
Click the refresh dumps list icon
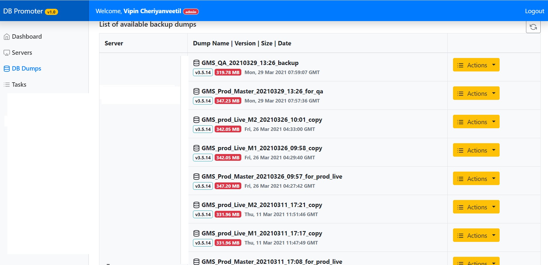[533, 27]
